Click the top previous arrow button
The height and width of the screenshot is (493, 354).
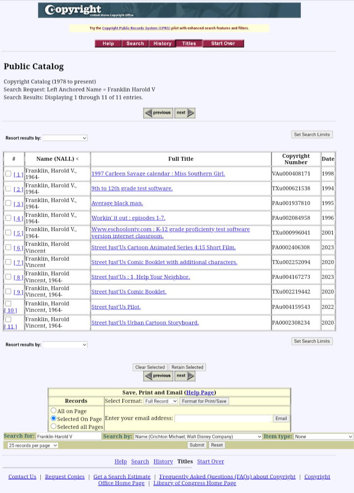coord(158,113)
